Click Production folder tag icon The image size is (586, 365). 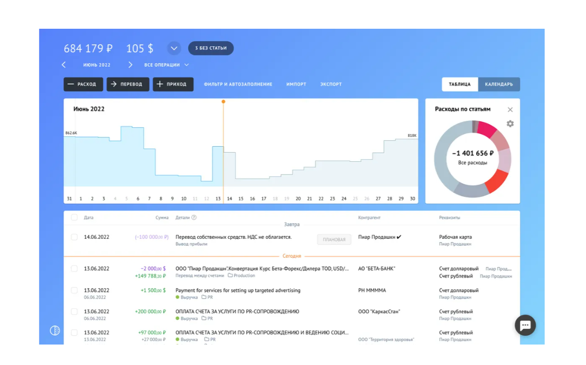[231, 276]
